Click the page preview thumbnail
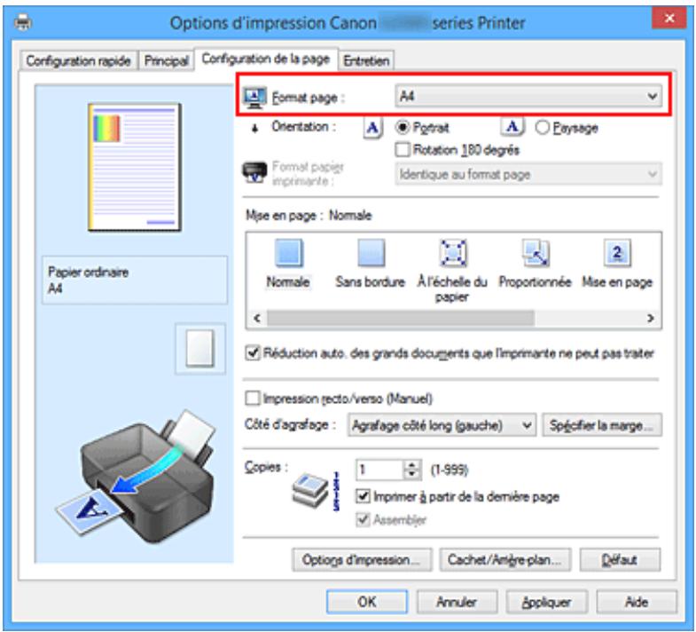The height and width of the screenshot is (632, 696). (x=135, y=167)
